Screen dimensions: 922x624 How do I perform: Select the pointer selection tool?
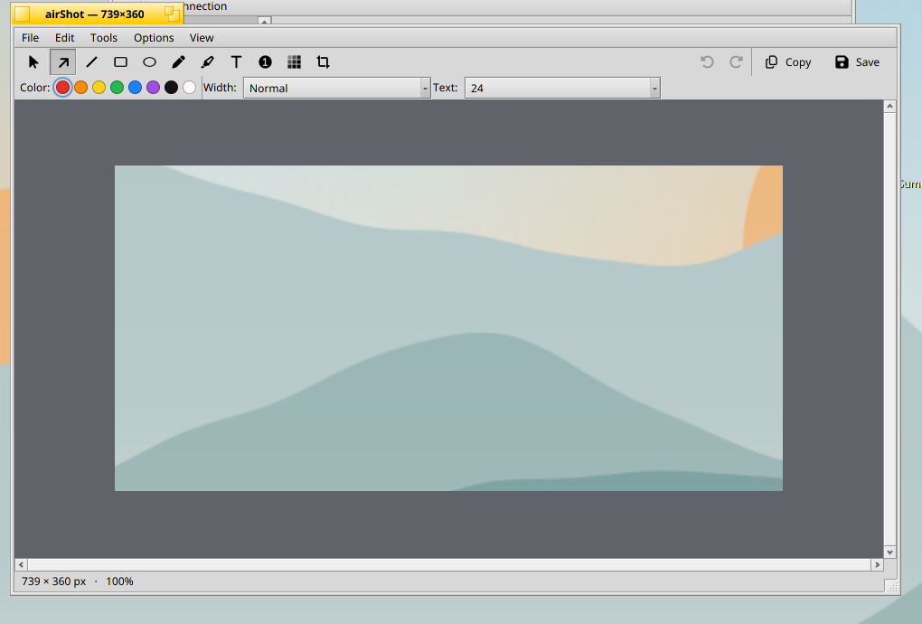[33, 62]
